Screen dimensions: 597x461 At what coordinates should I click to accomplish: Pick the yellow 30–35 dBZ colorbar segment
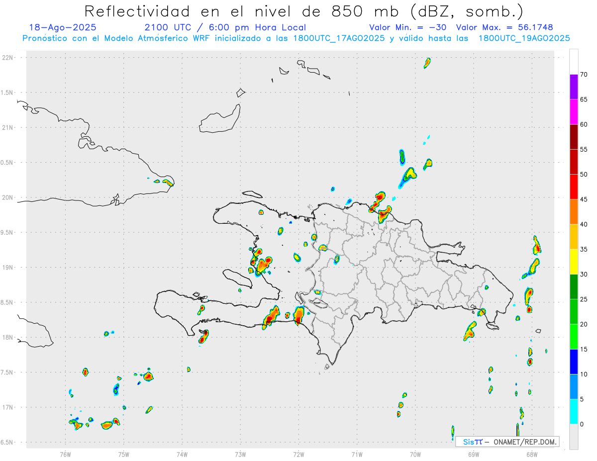[574, 262]
